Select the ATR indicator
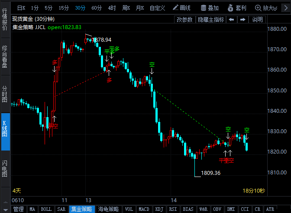Viewport: 291px width, 213px height. click(x=270, y=209)
